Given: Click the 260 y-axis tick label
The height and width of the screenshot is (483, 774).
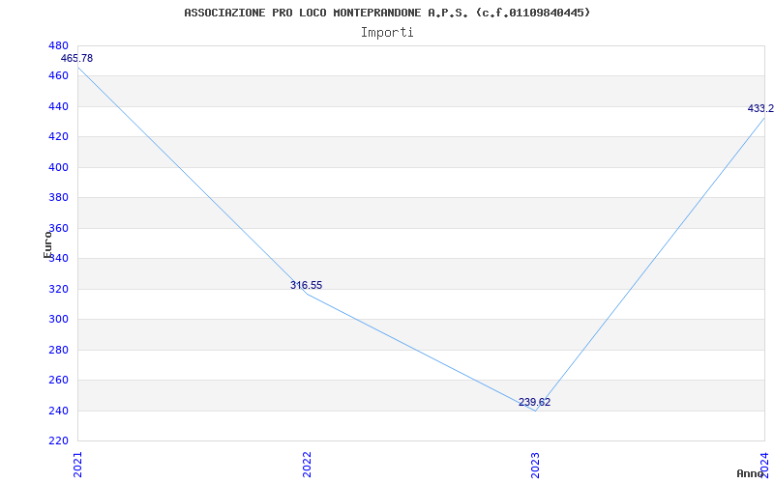Looking at the screenshot, I should click(x=58, y=381).
